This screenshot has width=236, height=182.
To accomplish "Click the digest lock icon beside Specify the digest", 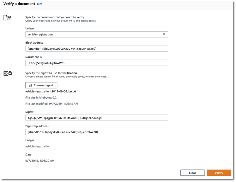I will click(x=7, y=74).
